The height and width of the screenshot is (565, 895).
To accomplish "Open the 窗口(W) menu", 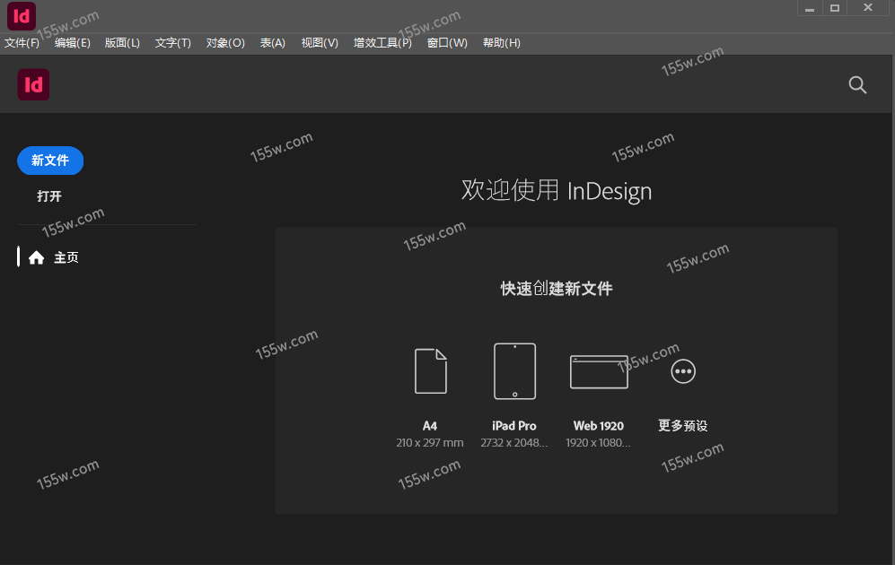I will [447, 43].
